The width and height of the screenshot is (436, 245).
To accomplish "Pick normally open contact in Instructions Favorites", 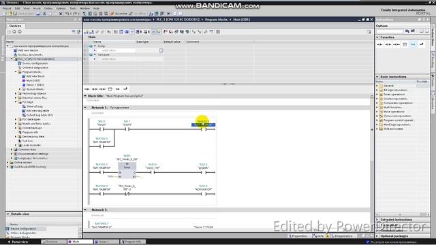I will pos(379,44).
